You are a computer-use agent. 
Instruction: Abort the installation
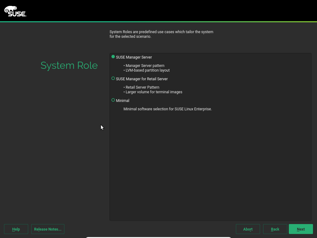click(248, 229)
